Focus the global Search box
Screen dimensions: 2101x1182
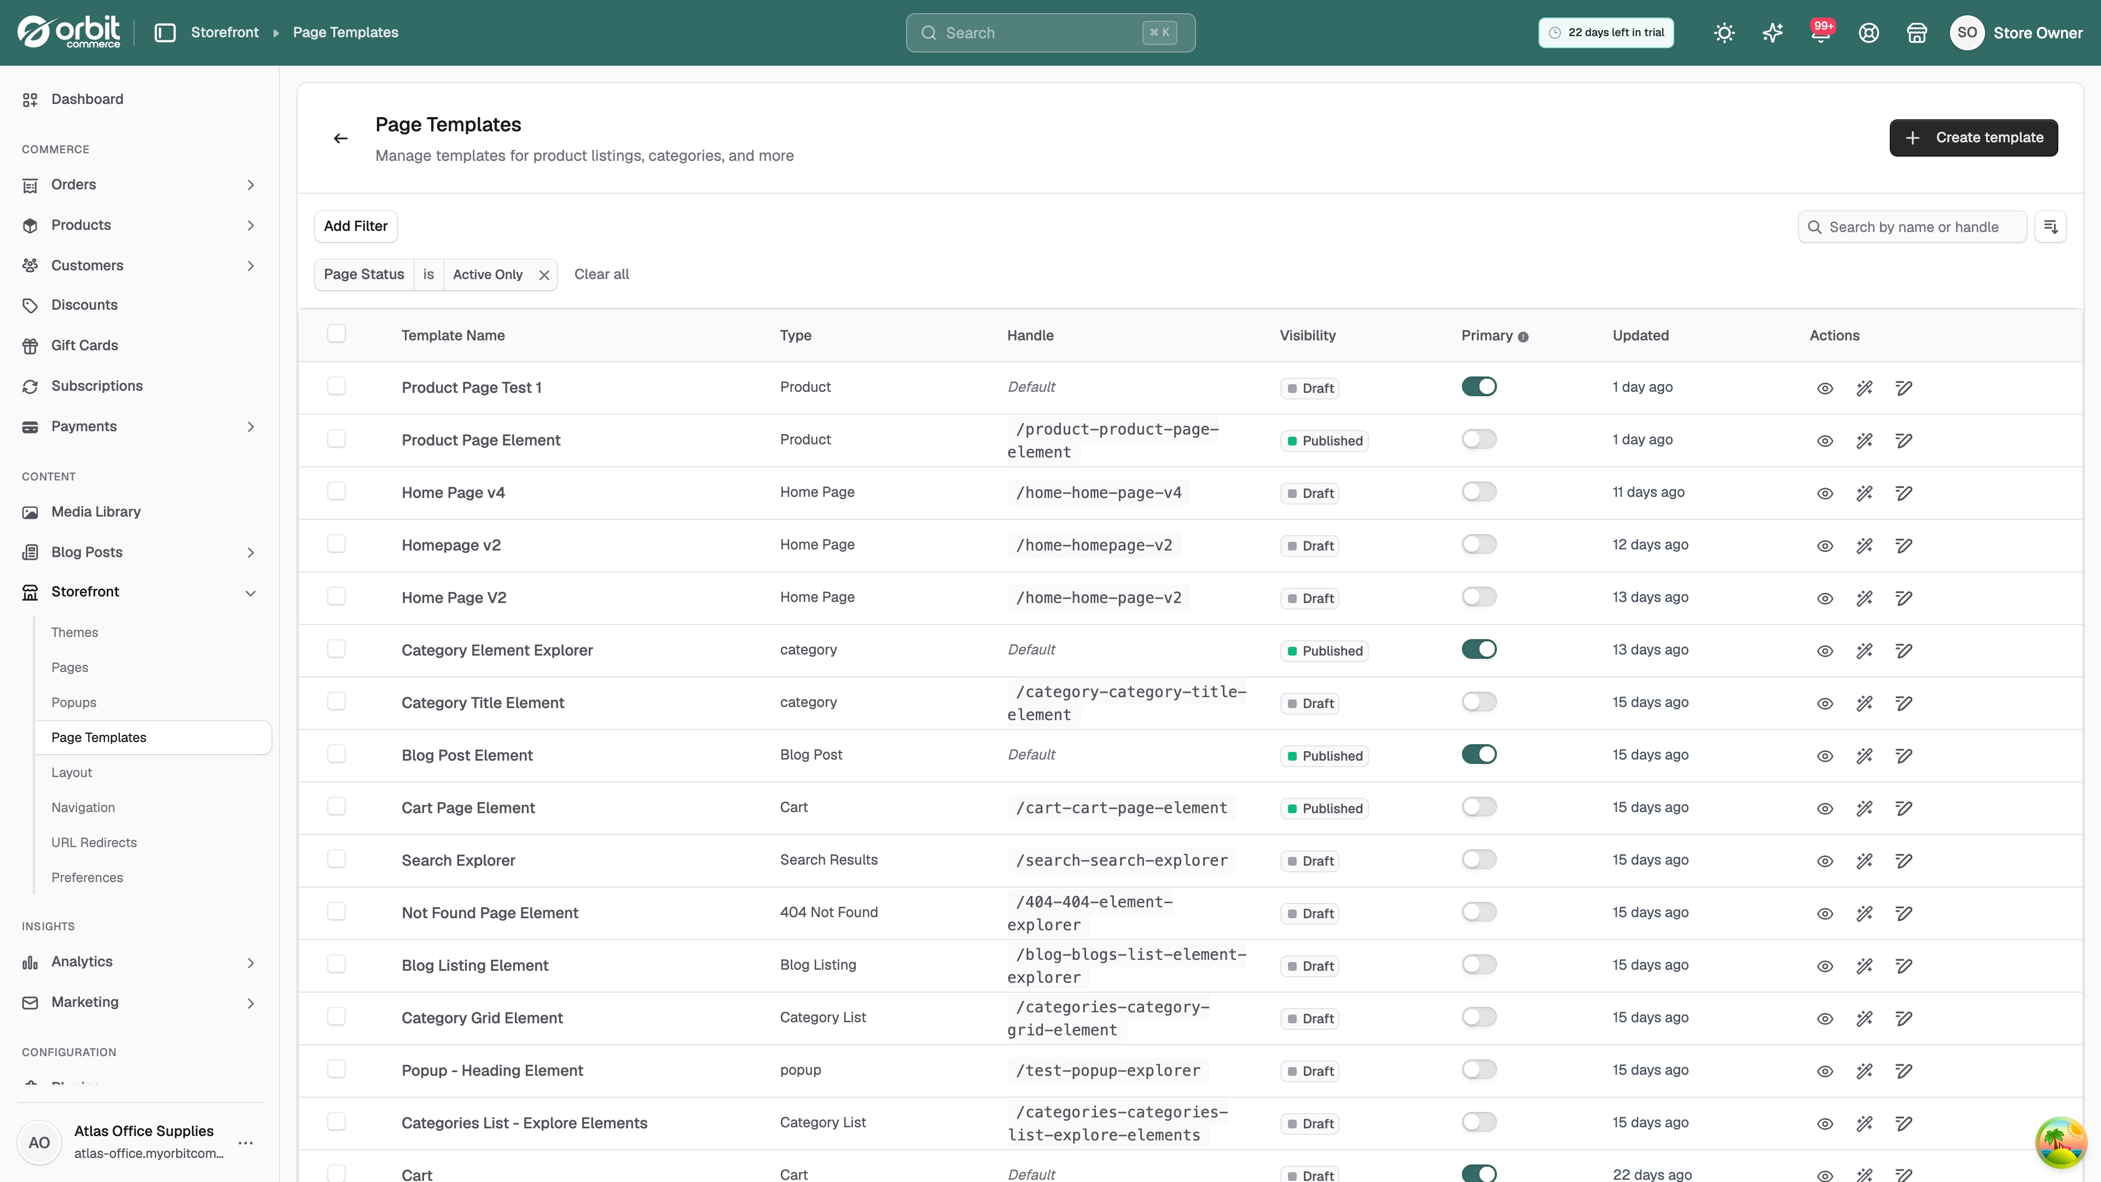click(x=1050, y=33)
